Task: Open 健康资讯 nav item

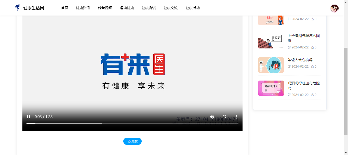Action: click(83, 8)
